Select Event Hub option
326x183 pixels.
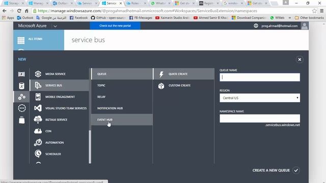coord(122,119)
